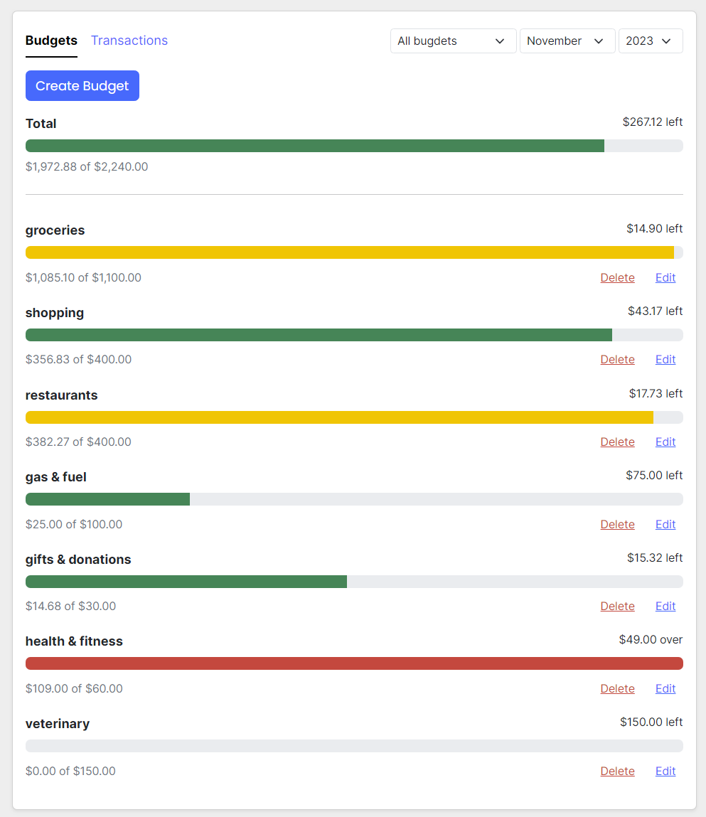Edit the gifts & donations budget
This screenshot has width=706, height=817.
(x=665, y=606)
